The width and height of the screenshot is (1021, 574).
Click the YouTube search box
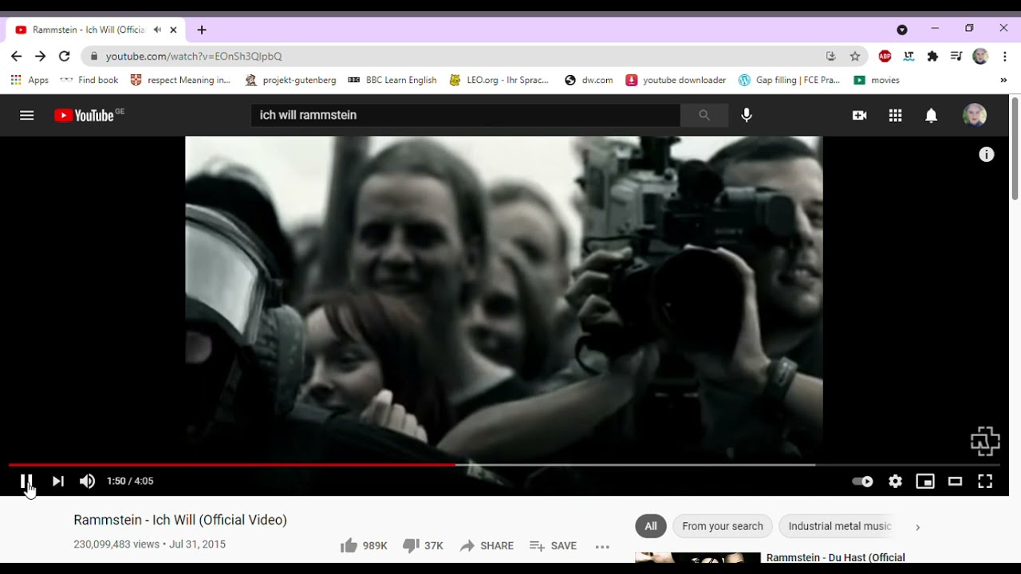tap(466, 115)
